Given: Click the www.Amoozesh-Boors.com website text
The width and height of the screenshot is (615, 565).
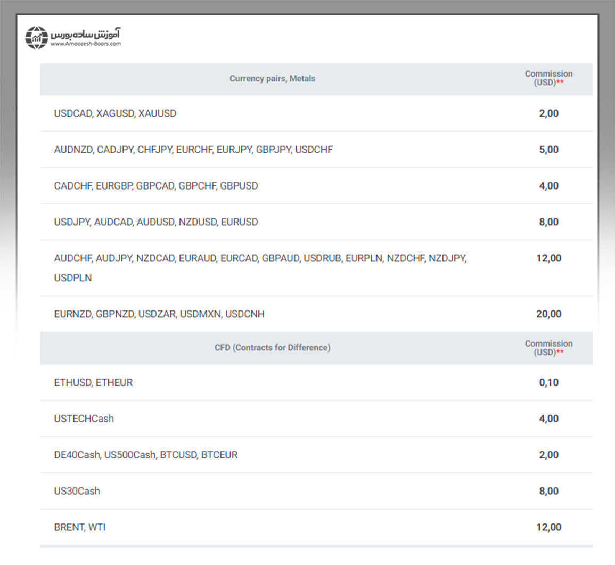Looking at the screenshot, I should coord(86,44).
